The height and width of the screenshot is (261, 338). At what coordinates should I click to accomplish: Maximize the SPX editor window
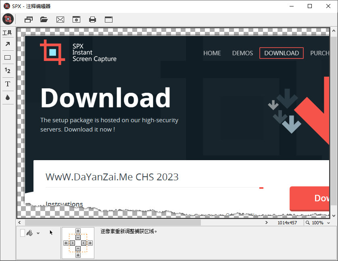click(x=310, y=6)
